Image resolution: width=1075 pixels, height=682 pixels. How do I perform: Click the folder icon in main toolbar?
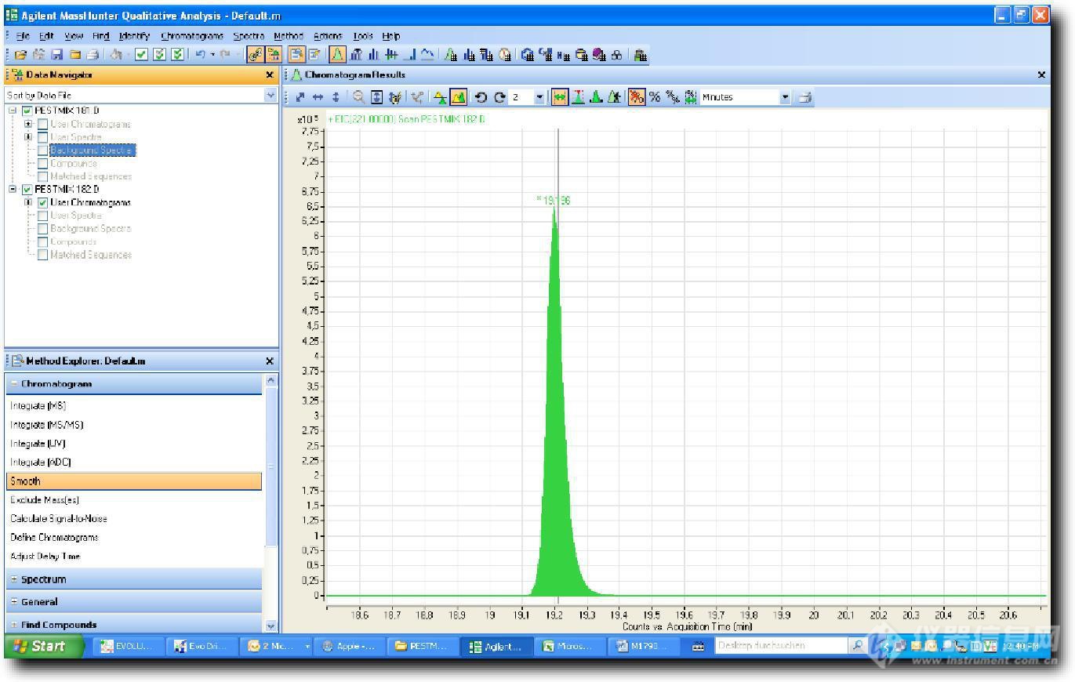[74, 55]
